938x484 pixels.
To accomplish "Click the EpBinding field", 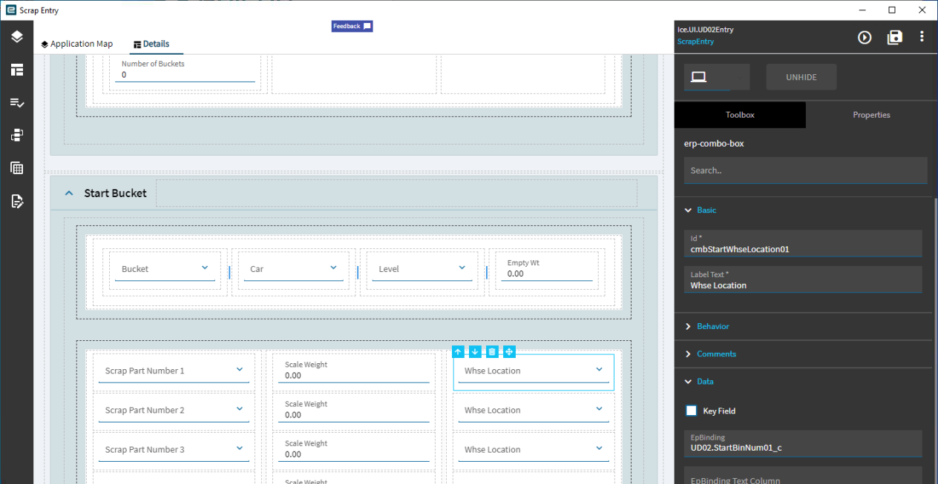I will pos(803,443).
